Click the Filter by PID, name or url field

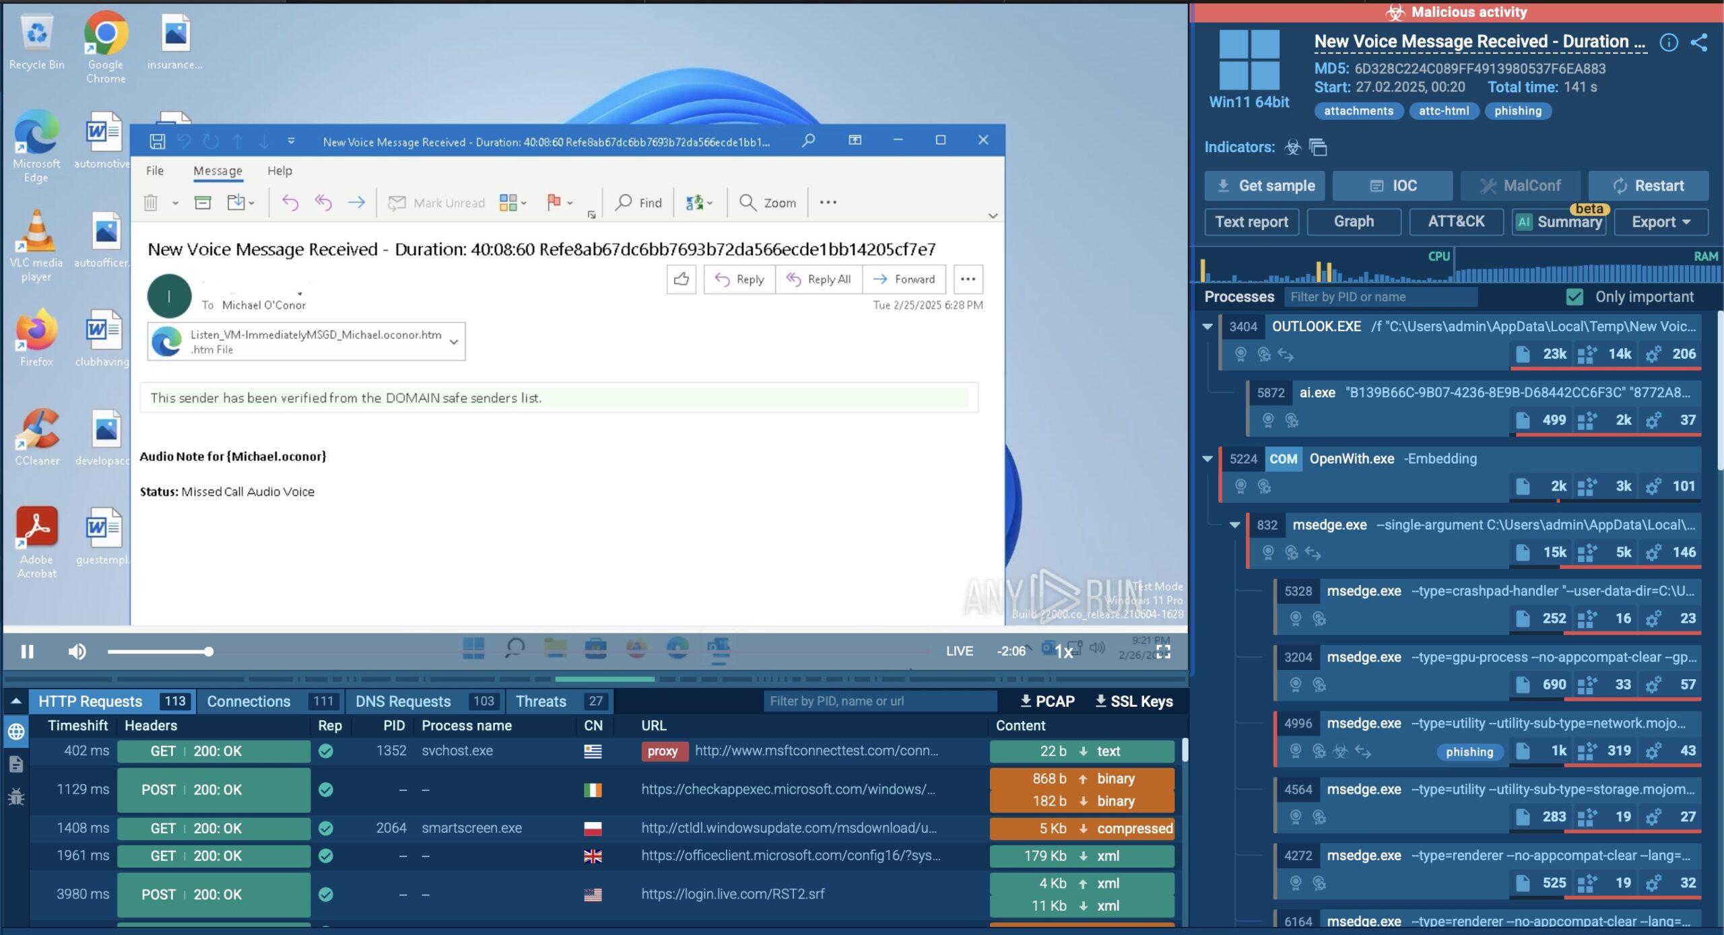[879, 701]
